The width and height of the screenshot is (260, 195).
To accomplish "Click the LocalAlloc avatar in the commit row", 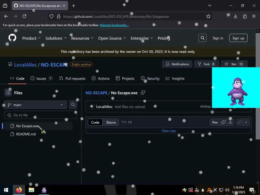I will tap(91, 107).
